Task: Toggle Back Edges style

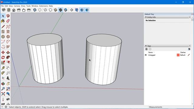Action: point(40,10)
